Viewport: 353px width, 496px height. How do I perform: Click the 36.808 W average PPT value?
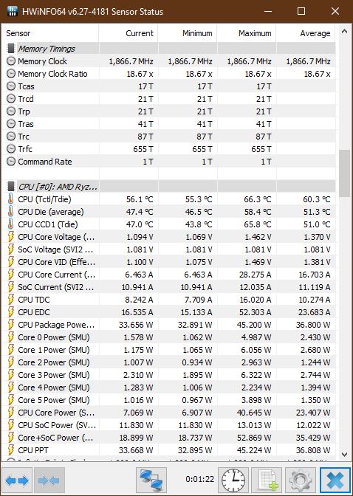tap(313, 449)
